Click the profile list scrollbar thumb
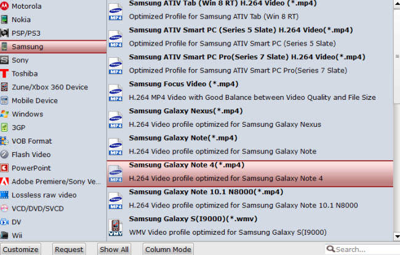The image size is (400, 255). (397, 56)
